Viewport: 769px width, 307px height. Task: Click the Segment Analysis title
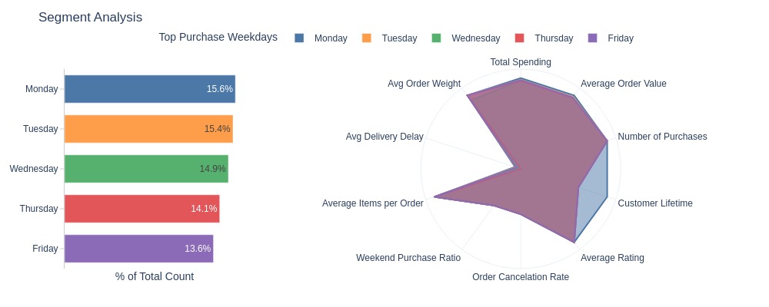click(90, 17)
